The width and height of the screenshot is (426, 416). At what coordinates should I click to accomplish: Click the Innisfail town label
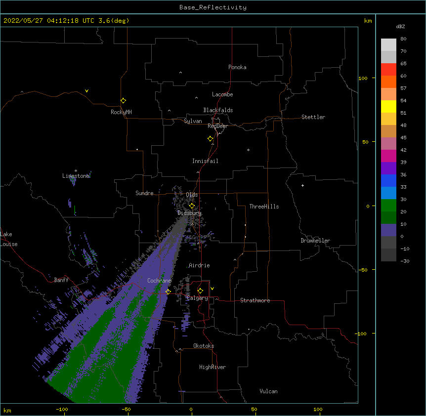pyautogui.click(x=205, y=161)
